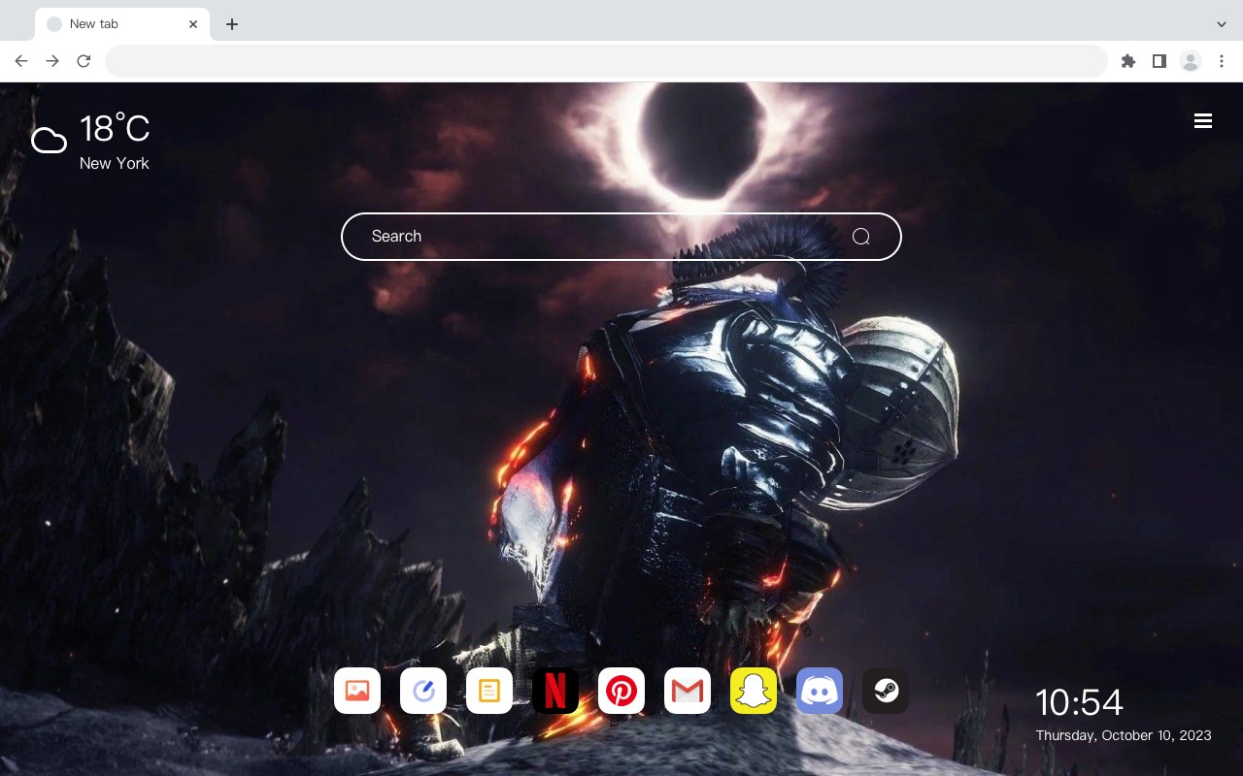Open the photo gallery shortcut icon
Viewport: 1243px width, 776px height.
pos(357,691)
